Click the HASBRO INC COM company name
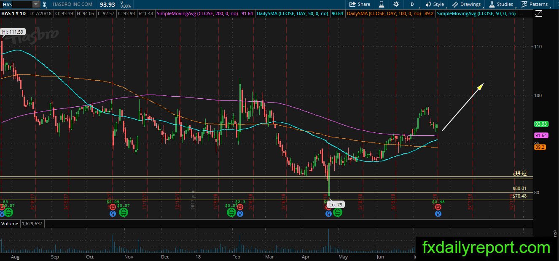Screen dimensions: 559x261 click(x=73, y=4)
